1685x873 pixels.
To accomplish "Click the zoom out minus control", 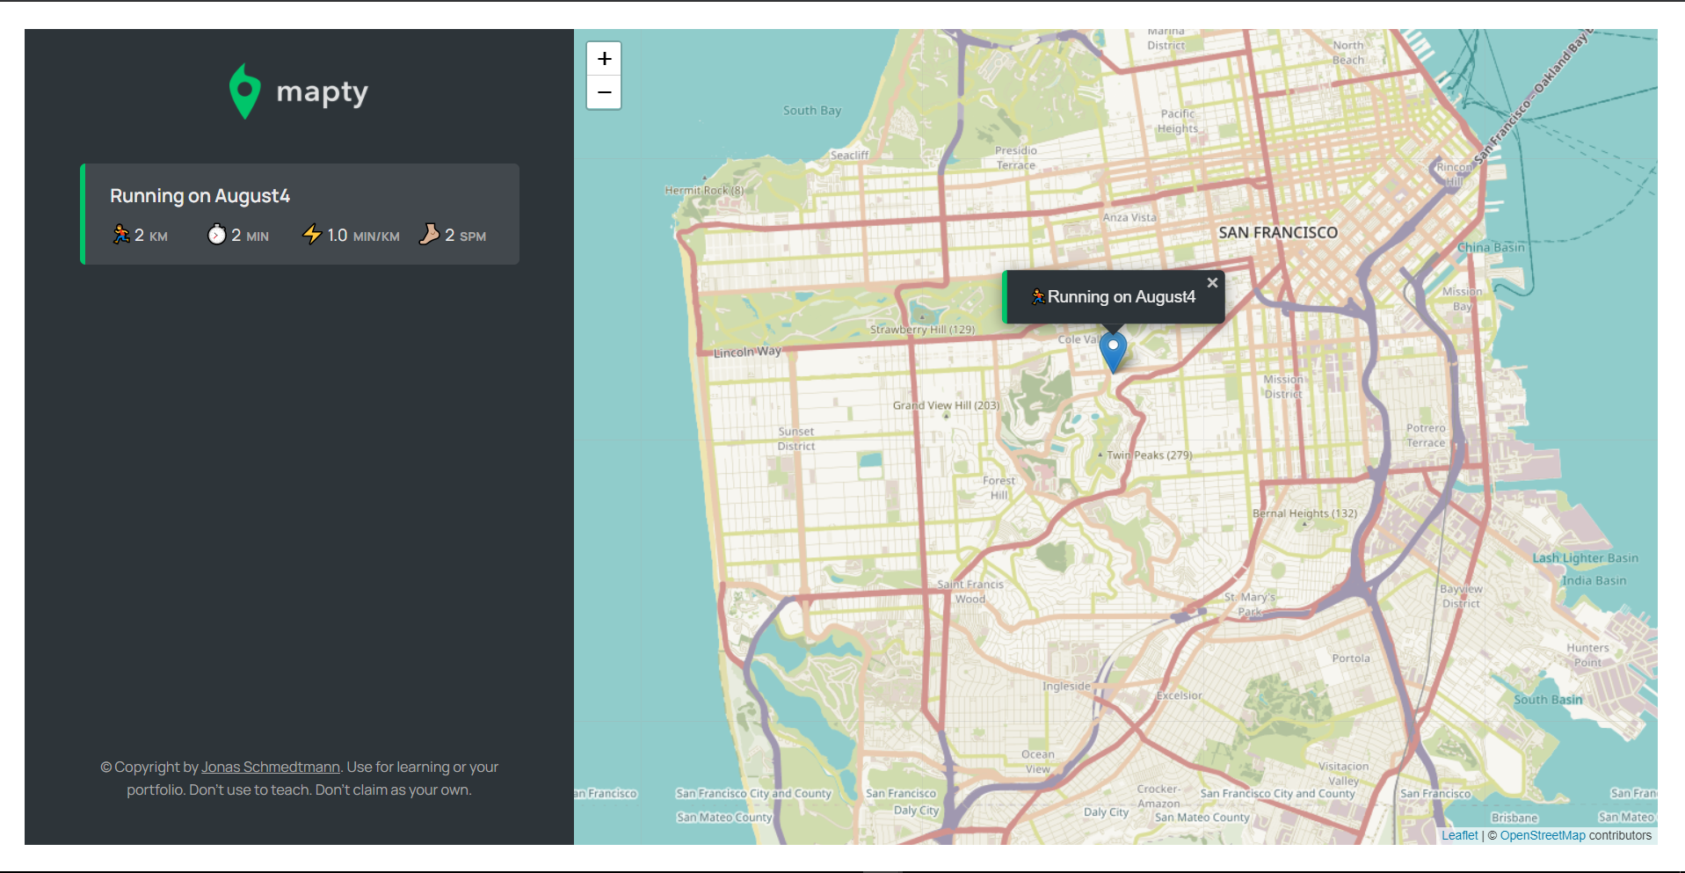I will (x=604, y=92).
